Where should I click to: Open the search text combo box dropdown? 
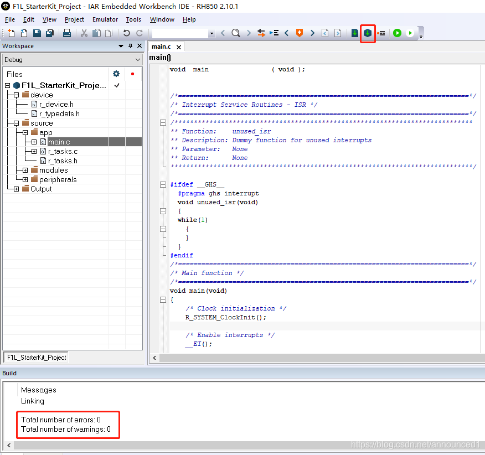coord(211,33)
